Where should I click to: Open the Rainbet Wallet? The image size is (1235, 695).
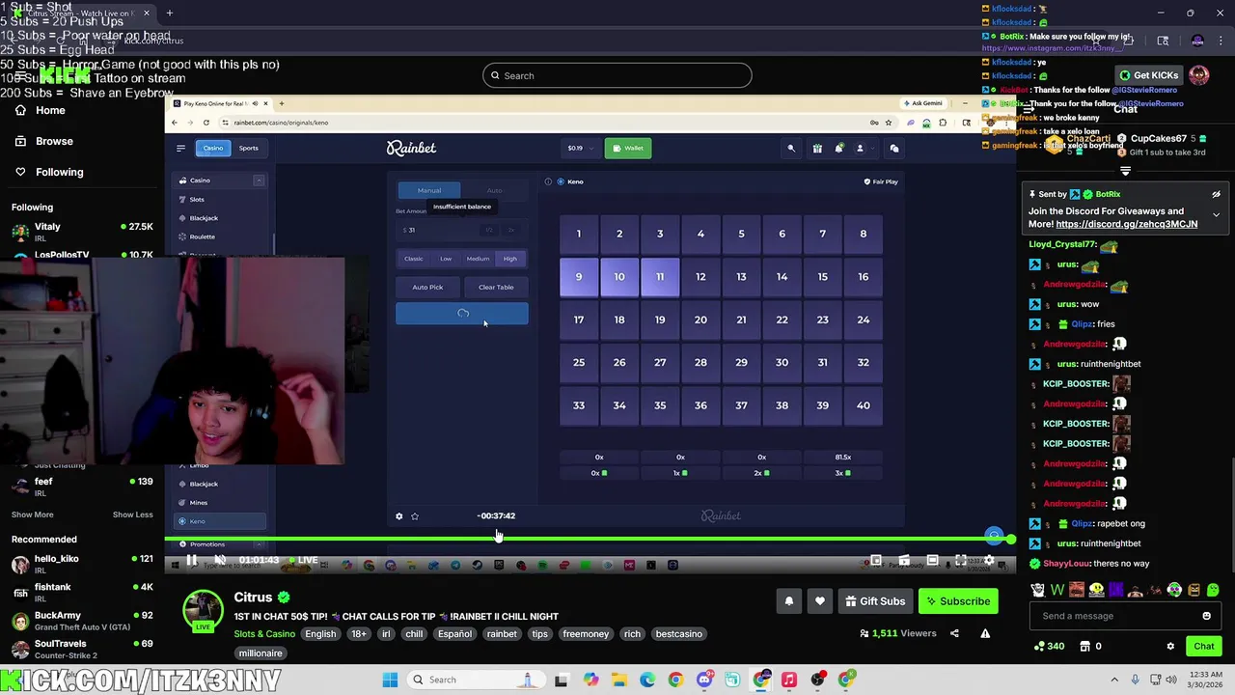628,148
